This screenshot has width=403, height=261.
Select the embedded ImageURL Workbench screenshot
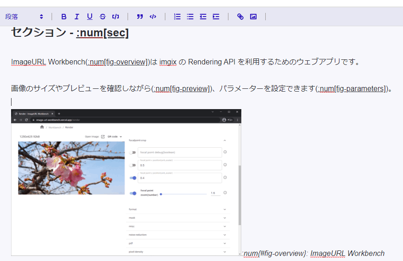coord(126,182)
